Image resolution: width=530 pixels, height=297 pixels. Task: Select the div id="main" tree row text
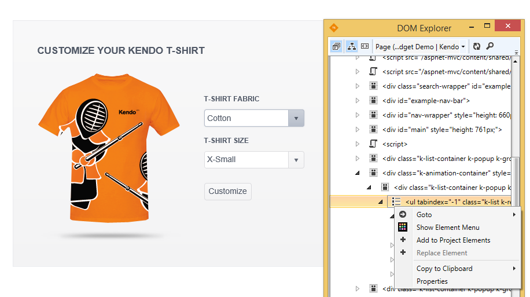coord(442,130)
